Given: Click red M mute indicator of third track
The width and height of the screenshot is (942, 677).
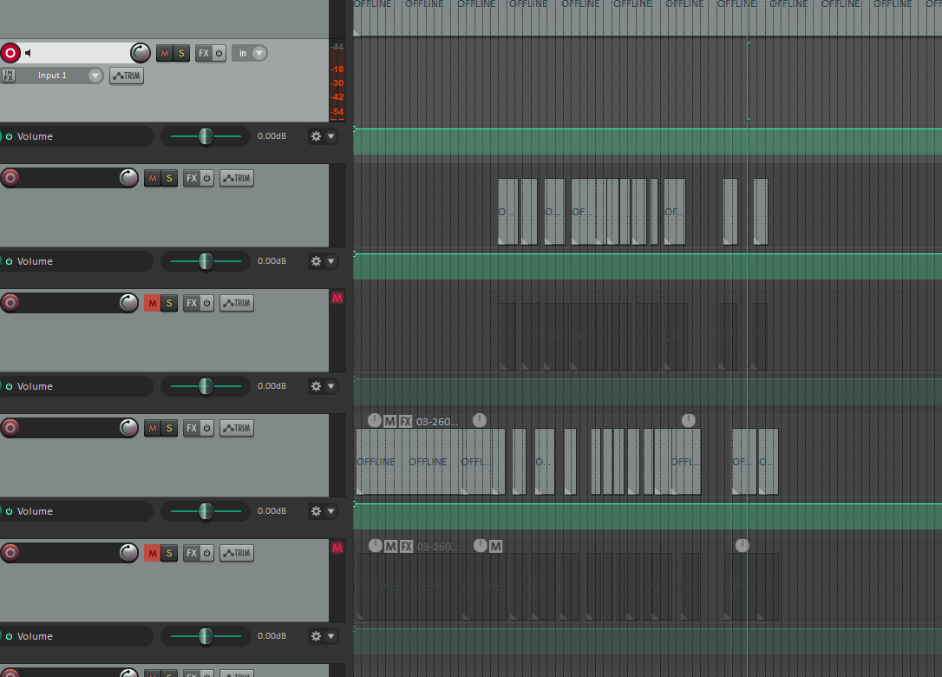Looking at the screenshot, I should [x=337, y=299].
